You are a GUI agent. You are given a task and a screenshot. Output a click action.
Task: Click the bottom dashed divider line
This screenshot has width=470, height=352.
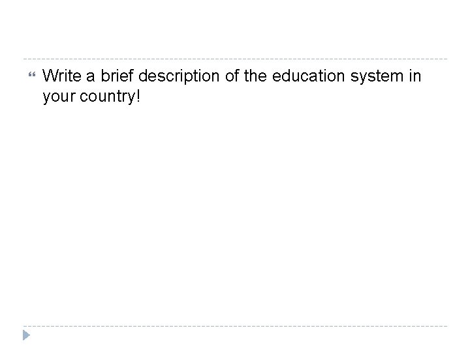(235, 326)
